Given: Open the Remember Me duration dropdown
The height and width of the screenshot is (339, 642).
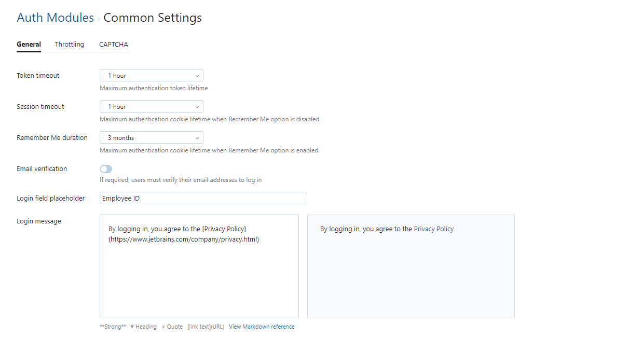Looking at the screenshot, I should (x=151, y=138).
